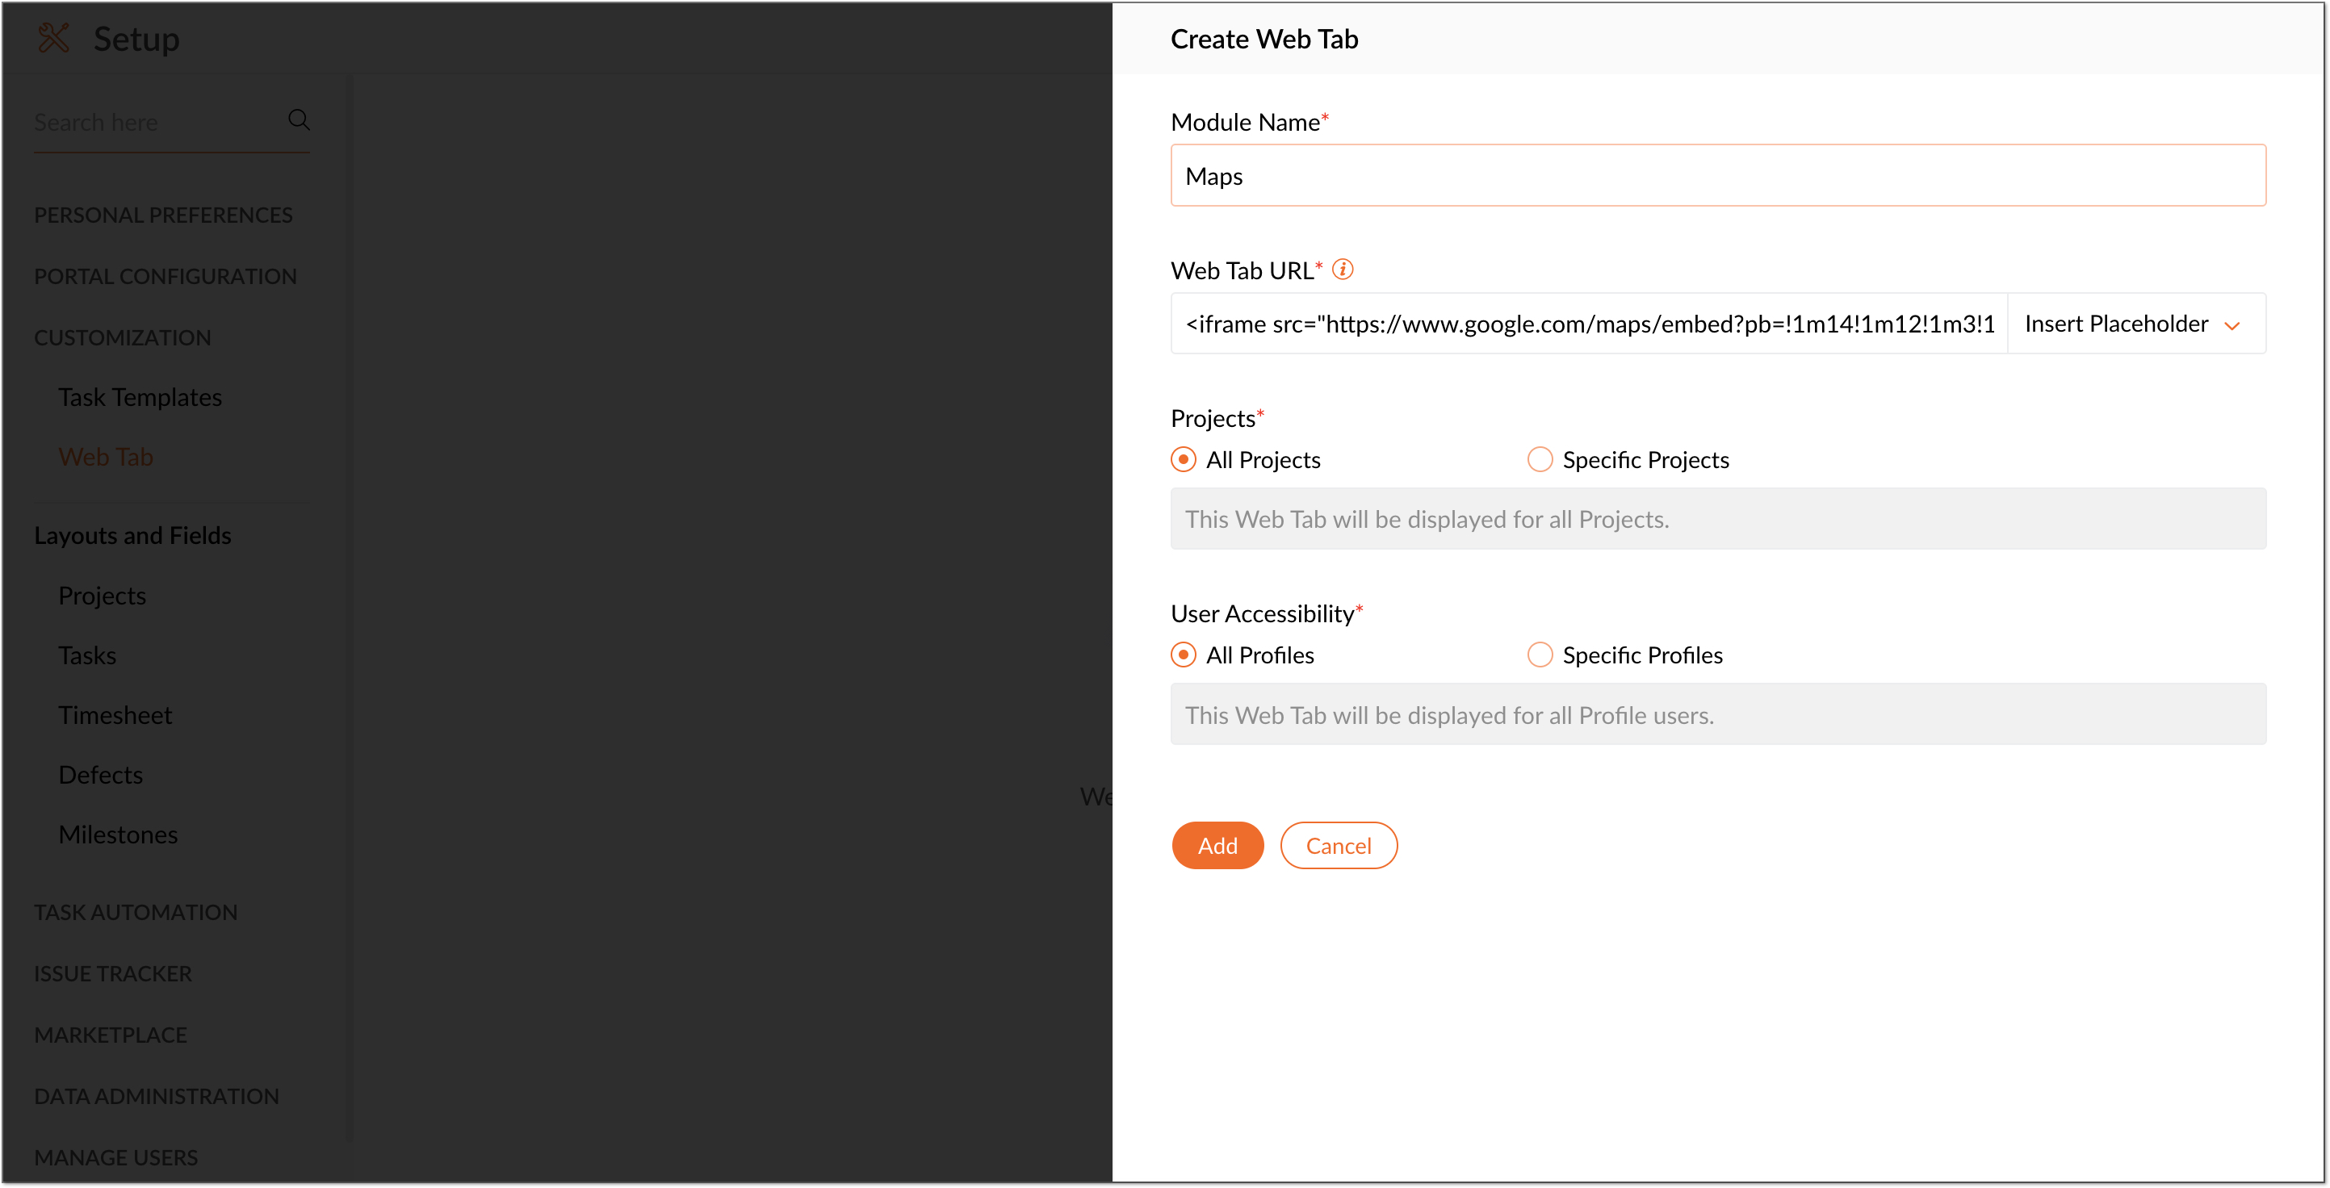Select the Specific Projects radio button

pos(1540,459)
